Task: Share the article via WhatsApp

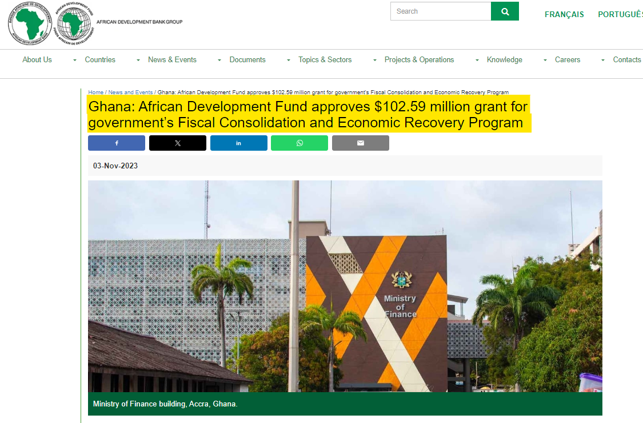Action: coord(299,143)
